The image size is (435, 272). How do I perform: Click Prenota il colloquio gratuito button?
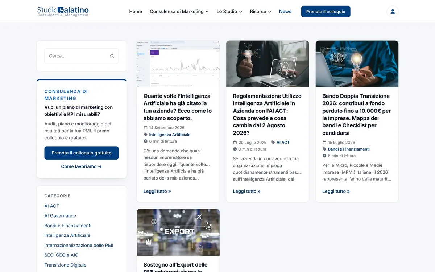(x=82, y=153)
